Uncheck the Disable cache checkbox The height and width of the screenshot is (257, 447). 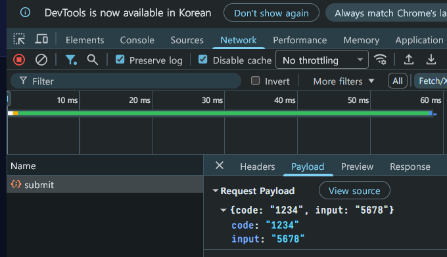202,60
